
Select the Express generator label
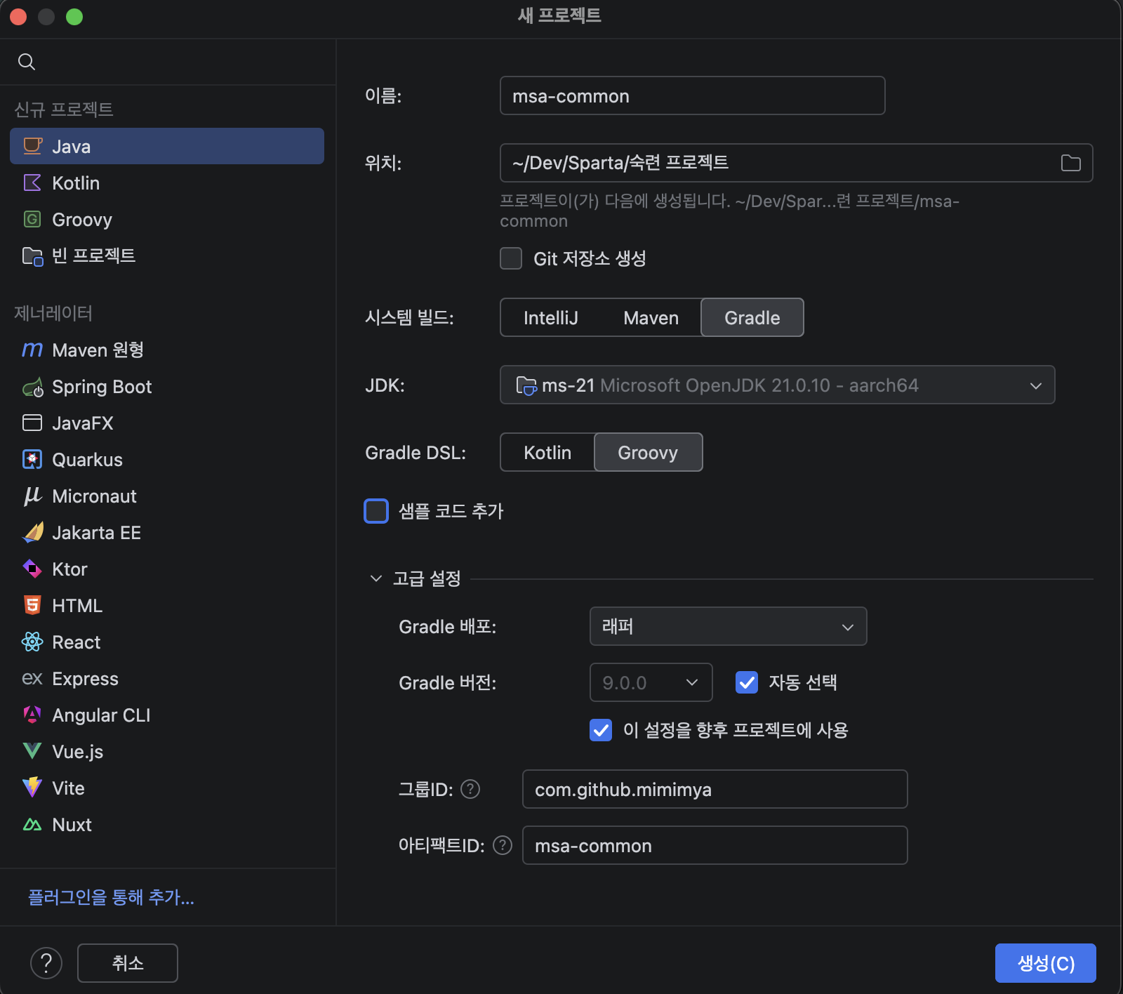(86, 678)
